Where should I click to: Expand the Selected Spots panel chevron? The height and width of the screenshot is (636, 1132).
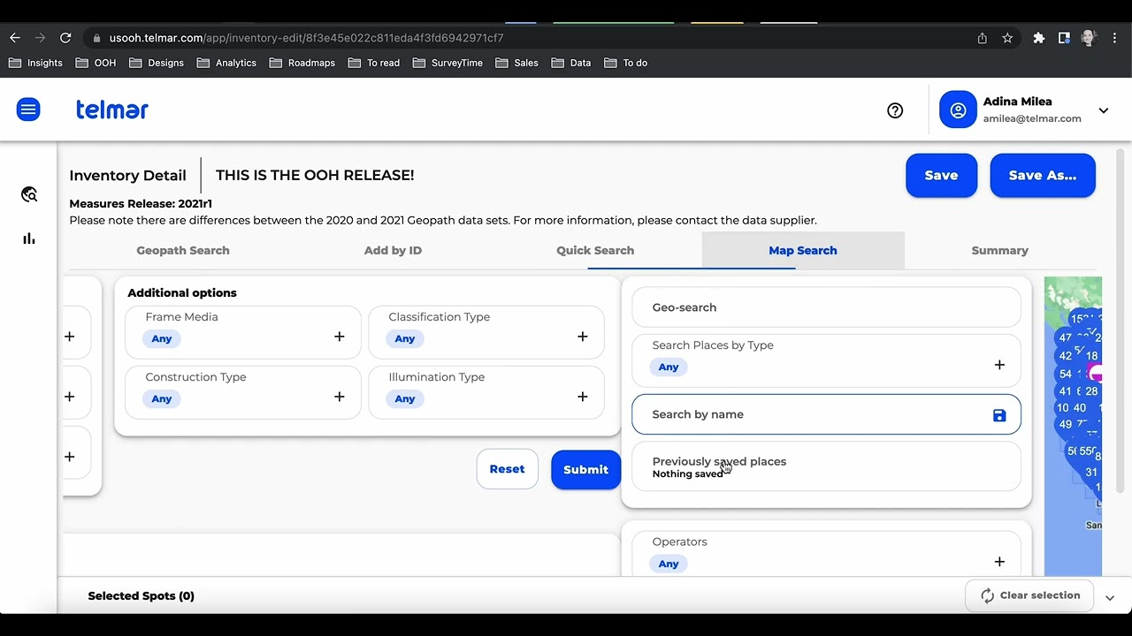(x=1110, y=598)
